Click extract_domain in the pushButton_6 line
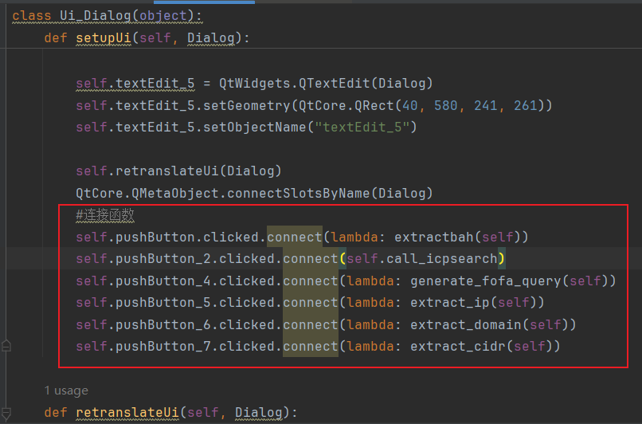The height and width of the screenshot is (424, 642). 466,325
